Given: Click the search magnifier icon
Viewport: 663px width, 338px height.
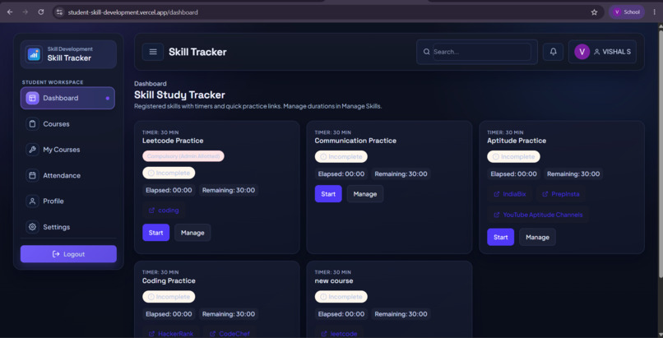Looking at the screenshot, I should [x=426, y=52].
